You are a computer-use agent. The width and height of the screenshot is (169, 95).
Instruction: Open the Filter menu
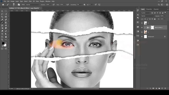[x=30, y=1]
